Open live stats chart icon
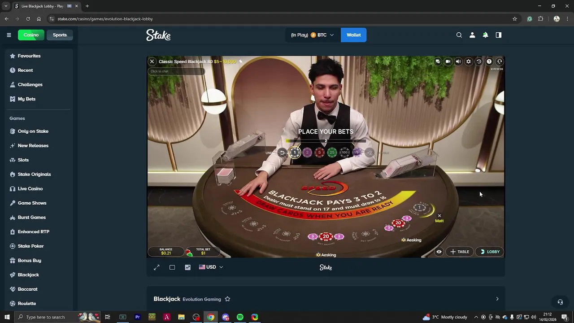The width and height of the screenshot is (574, 323). tap(187, 267)
